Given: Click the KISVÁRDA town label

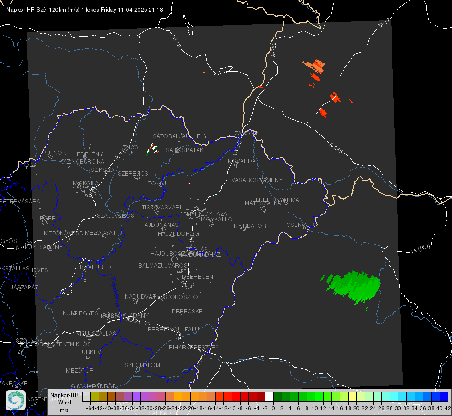Looking at the screenshot, I should point(242,161).
